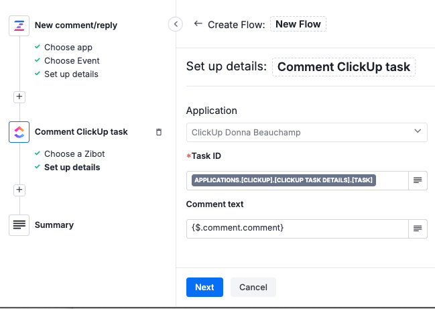Image resolution: width=435 pixels, height=309 pixels.
Task: Add step after Comment ClickUp task
Action: pos(19,190)
